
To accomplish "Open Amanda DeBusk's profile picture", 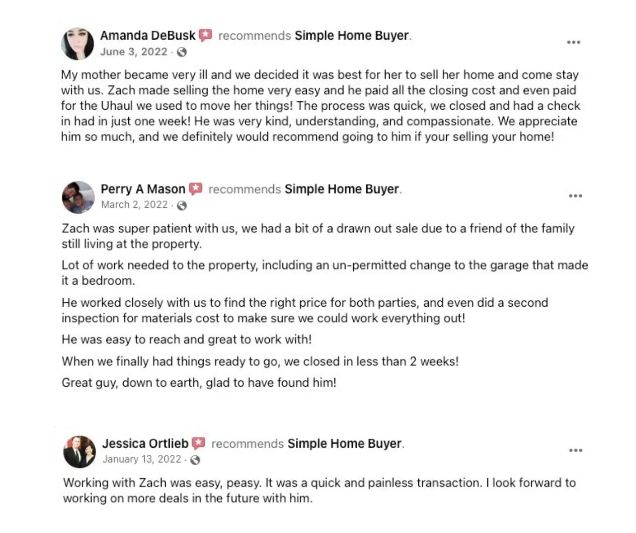I will (78, 44).
